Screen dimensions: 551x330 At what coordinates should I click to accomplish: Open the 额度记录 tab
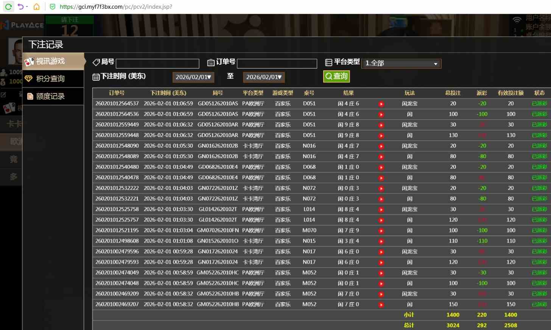[x=53, y=97]
